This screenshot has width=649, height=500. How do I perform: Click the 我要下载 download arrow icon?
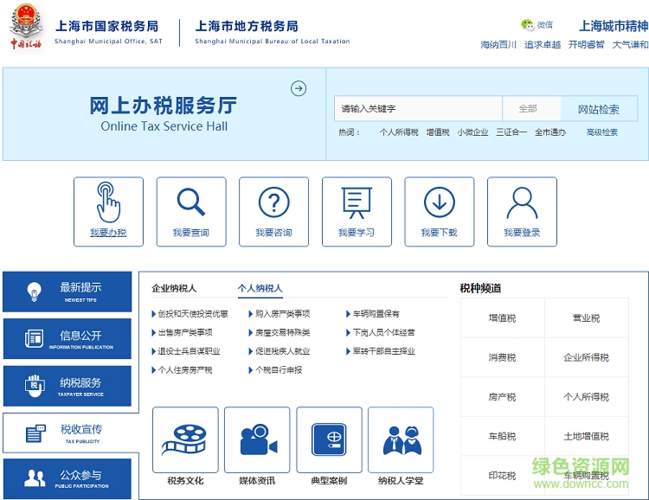(x=439, y=203)
